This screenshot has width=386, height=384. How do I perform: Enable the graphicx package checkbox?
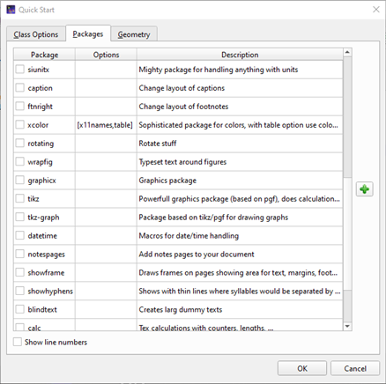(x=19, y=180)
